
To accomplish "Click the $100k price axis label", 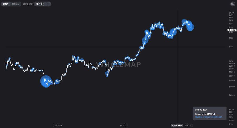I will click(231, 13).
